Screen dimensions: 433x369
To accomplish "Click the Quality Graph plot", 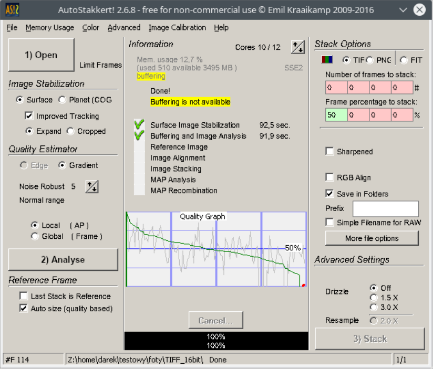I will pyautogui.click(x=216, y=249).
